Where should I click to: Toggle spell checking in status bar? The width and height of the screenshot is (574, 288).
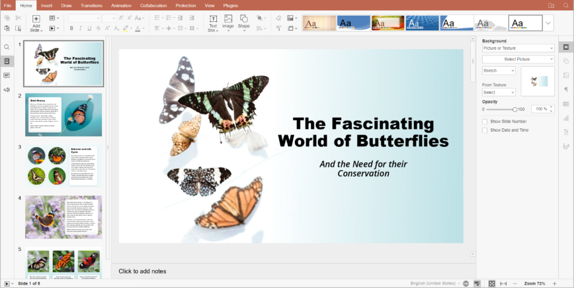pyautogui.click(x=477, y=284)
